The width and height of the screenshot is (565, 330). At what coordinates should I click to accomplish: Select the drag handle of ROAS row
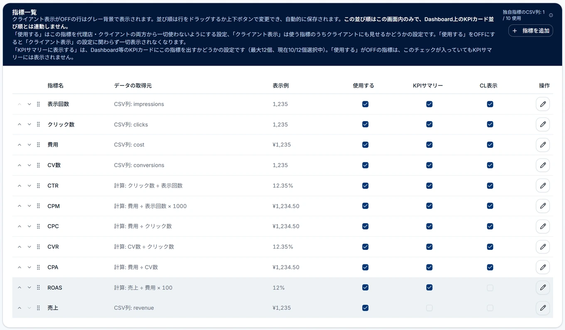[x=38, y=288]
